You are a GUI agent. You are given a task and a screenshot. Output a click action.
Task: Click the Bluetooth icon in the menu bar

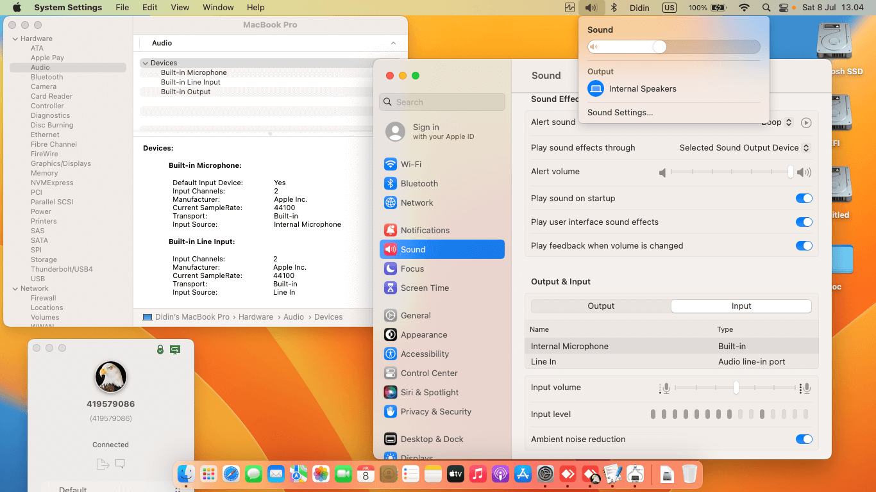(x=613, y=8)
